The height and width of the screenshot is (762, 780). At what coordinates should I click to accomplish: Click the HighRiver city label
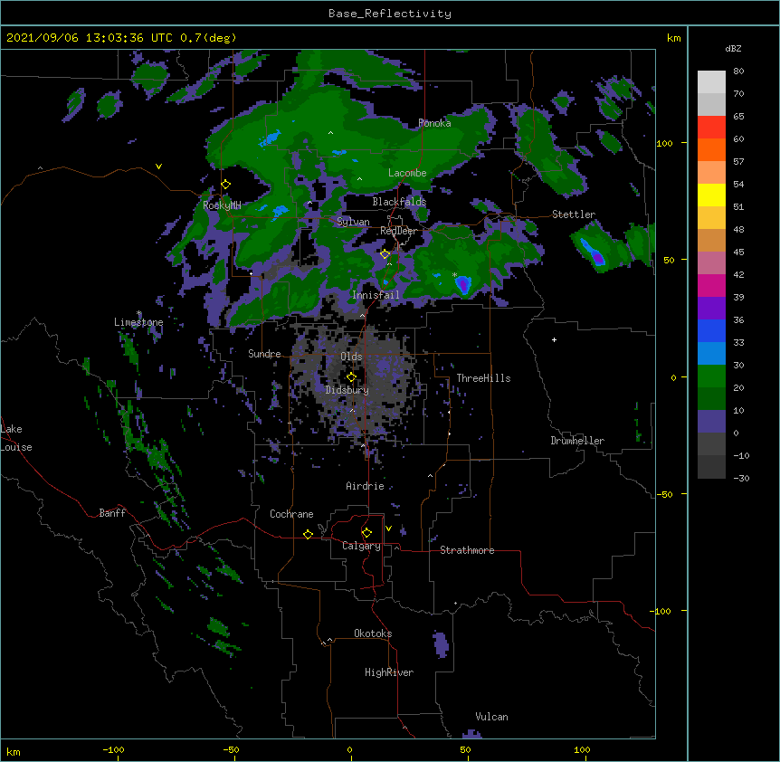pyautogui.click(x=389, y=672)
